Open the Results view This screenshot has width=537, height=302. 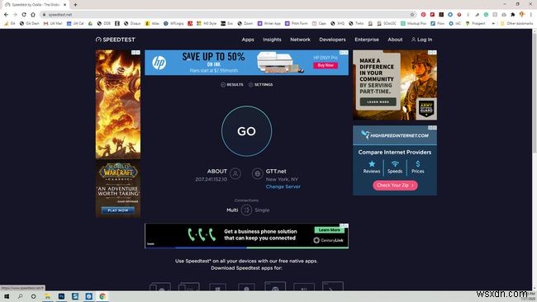coord(232,84)
